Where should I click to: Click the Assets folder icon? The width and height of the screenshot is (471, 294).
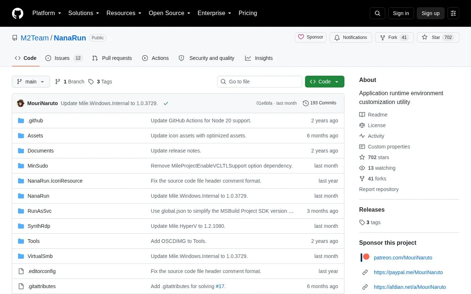click(21, 136)
